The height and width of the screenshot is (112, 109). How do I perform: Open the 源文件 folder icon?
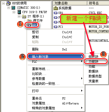click(29, 21)
